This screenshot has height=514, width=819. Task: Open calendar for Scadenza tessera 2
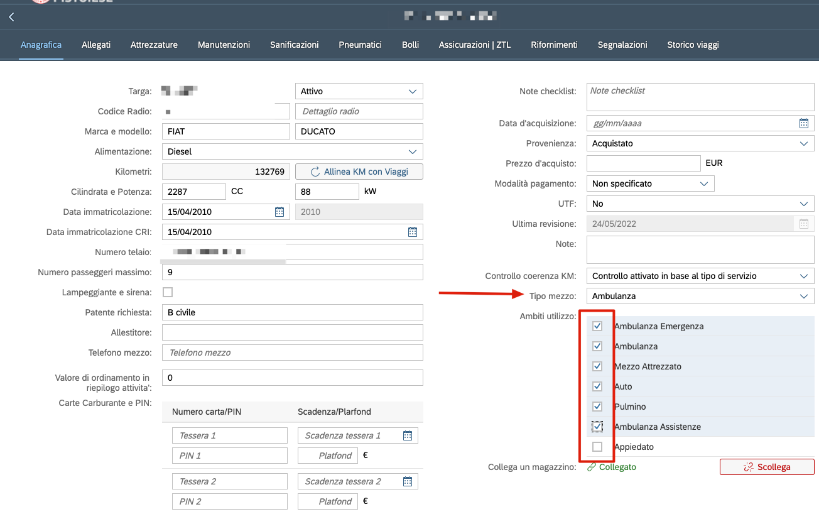407,481
